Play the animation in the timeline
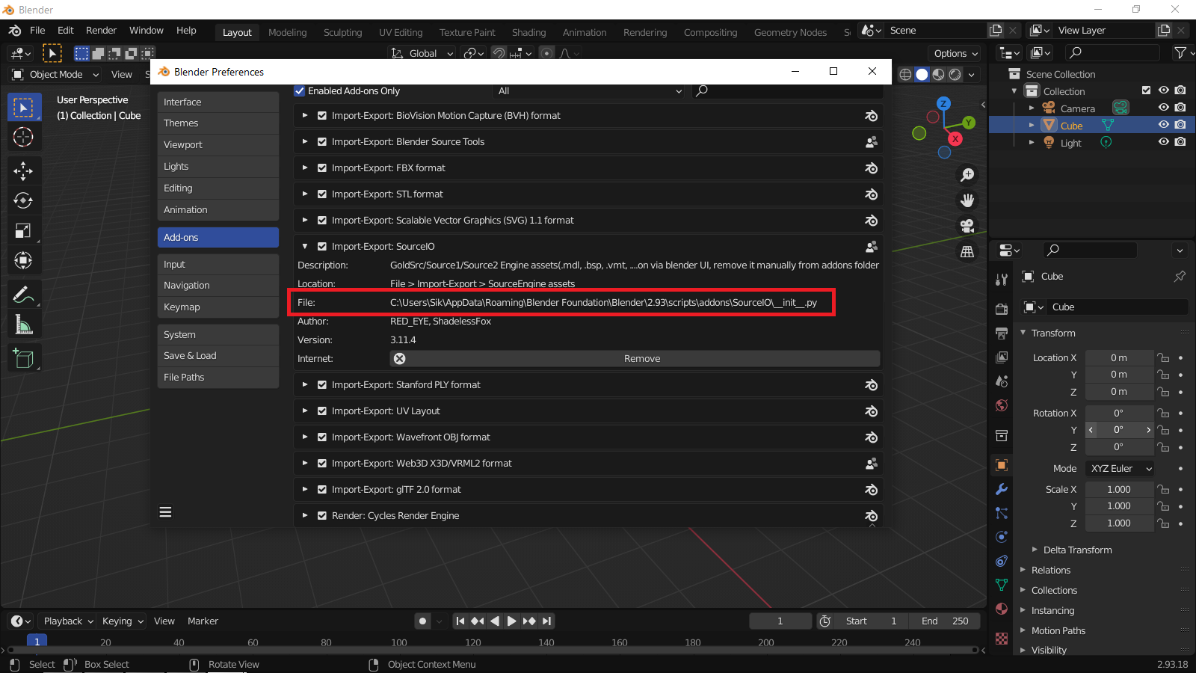 (x=511, y=621)
